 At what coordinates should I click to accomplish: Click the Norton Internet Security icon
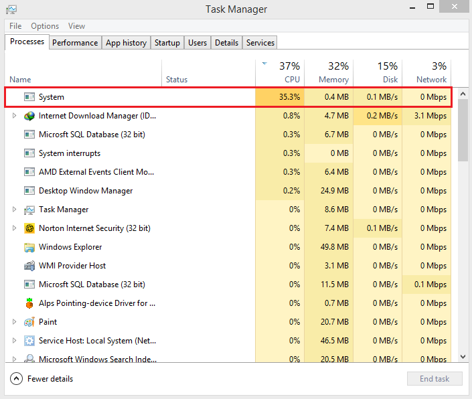pos(29,228)
